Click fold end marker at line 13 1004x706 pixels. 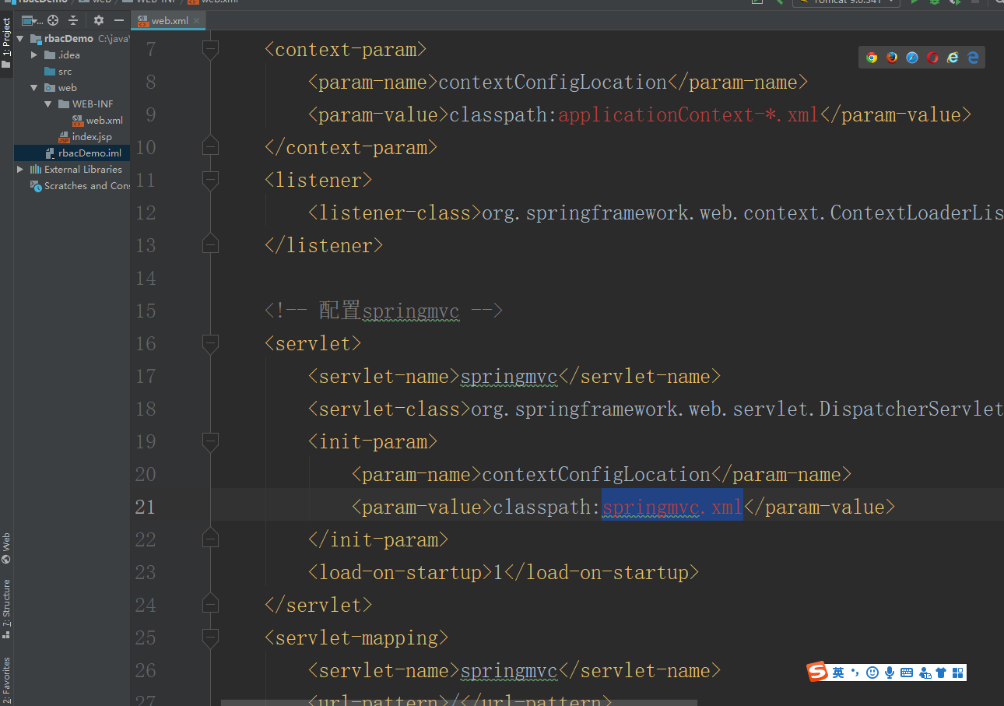pos(210,244)
